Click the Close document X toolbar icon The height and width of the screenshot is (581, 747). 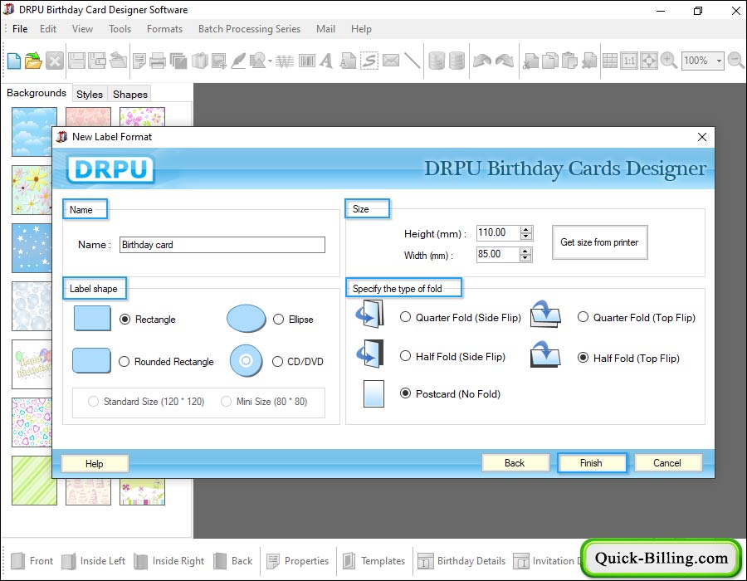tap(55, 61)
